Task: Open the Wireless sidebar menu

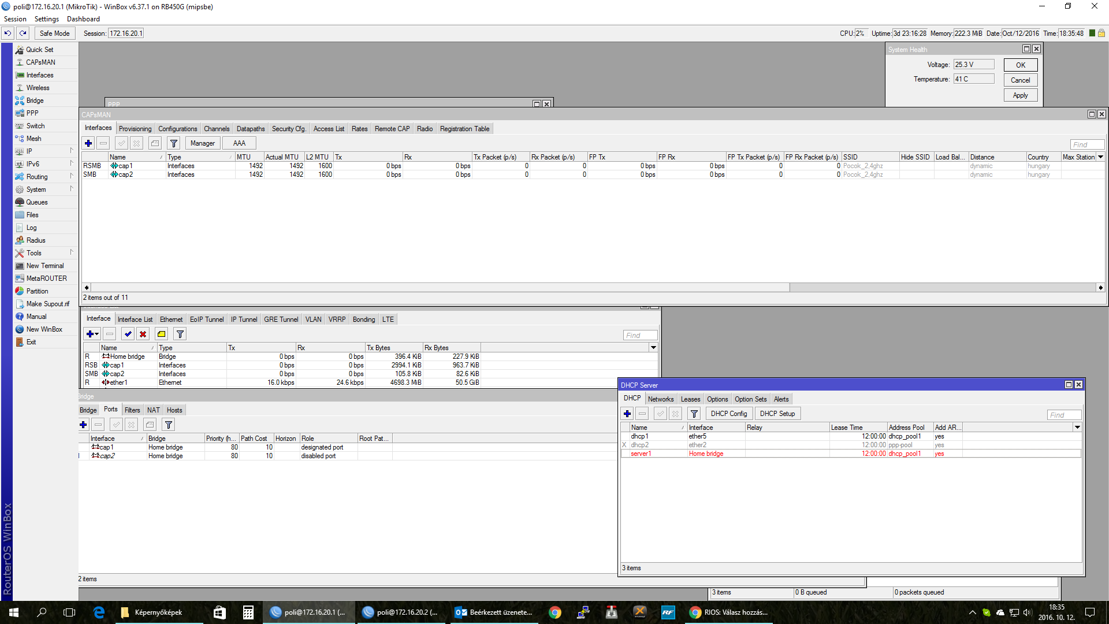Action: 38,88
